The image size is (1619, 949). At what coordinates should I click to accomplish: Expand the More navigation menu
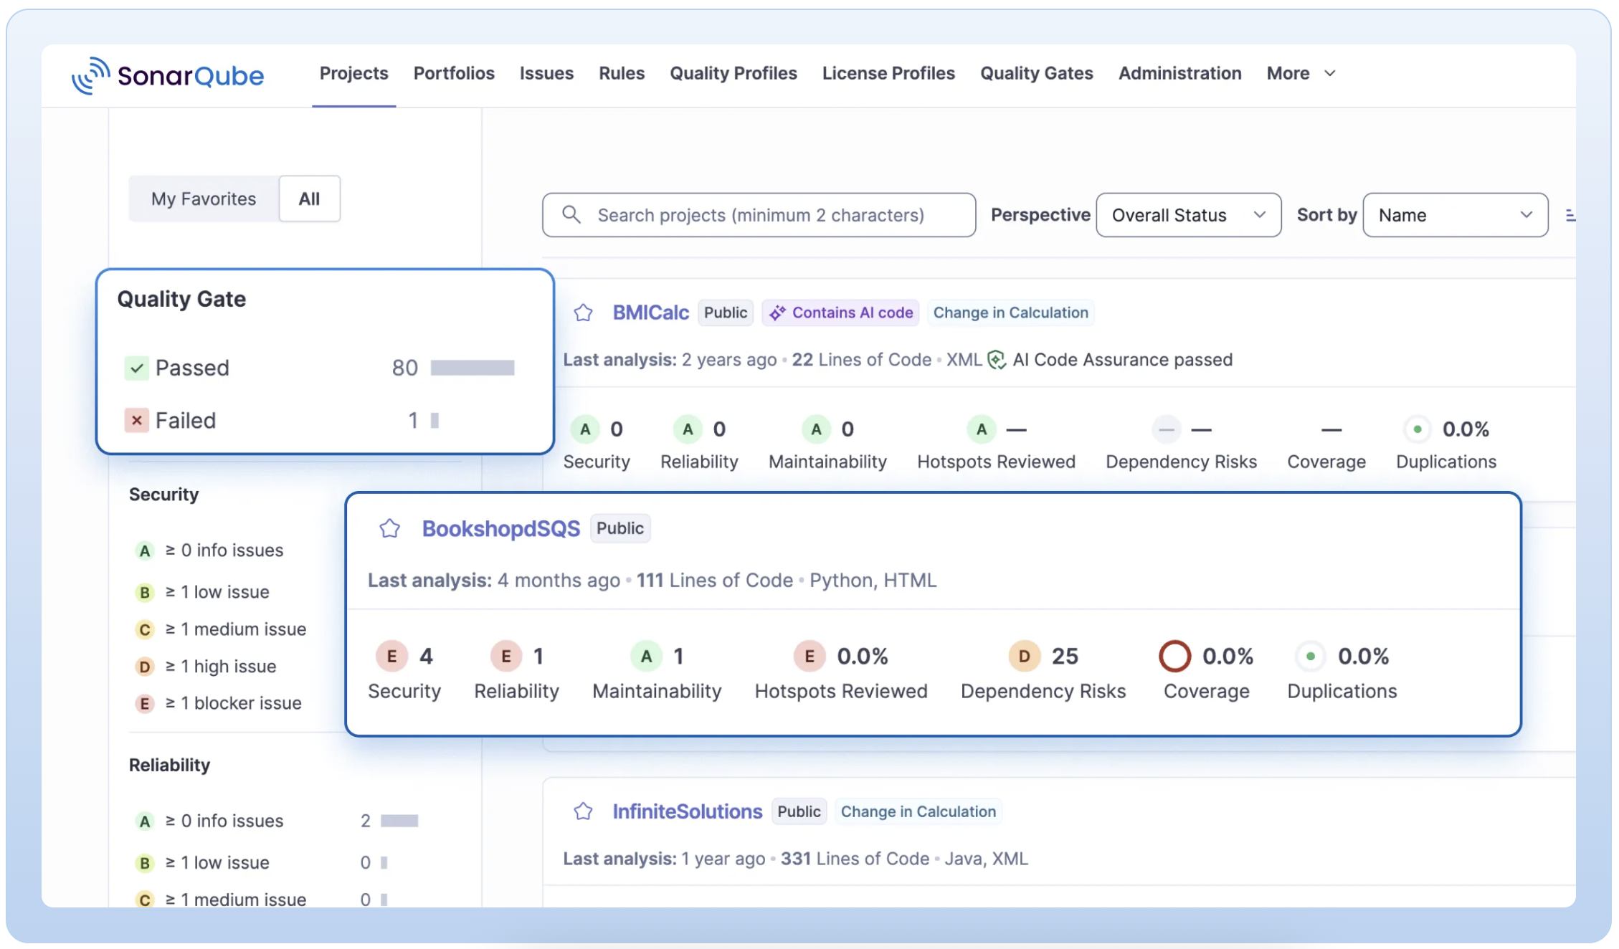point(1301,73)
